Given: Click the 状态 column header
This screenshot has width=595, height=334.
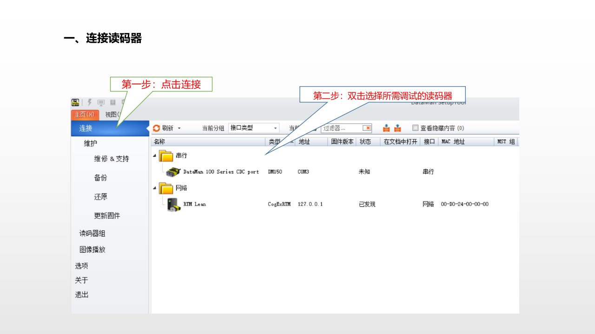Looking at the screenshot, I should [368, 141].
